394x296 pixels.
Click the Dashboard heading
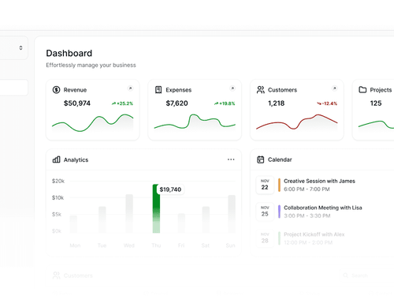[x=69, y=53]
